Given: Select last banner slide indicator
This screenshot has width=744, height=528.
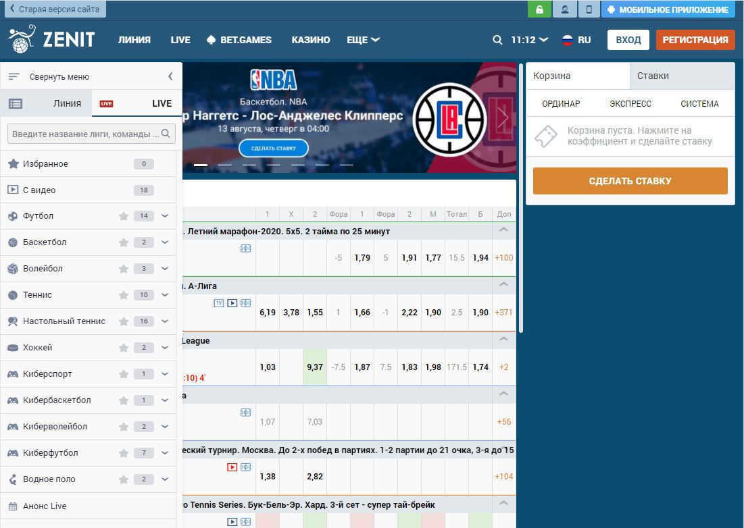Looking at the screenshot, I should pos(347,165).
